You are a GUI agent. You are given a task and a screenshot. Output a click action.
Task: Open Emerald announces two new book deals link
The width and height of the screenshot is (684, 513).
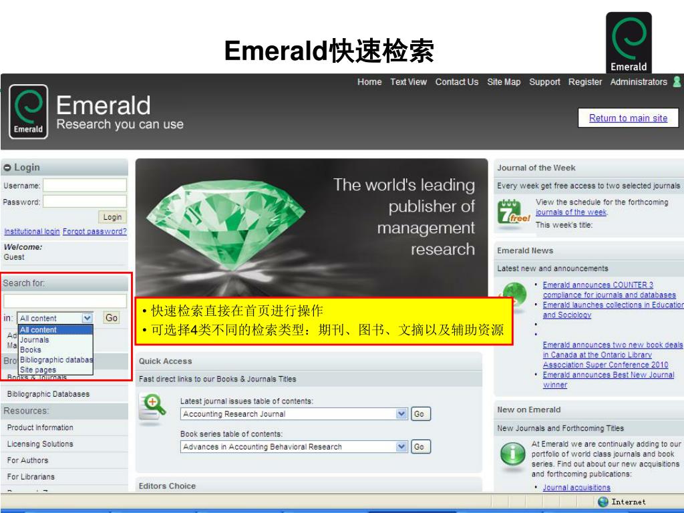click(x=613, y=355)
